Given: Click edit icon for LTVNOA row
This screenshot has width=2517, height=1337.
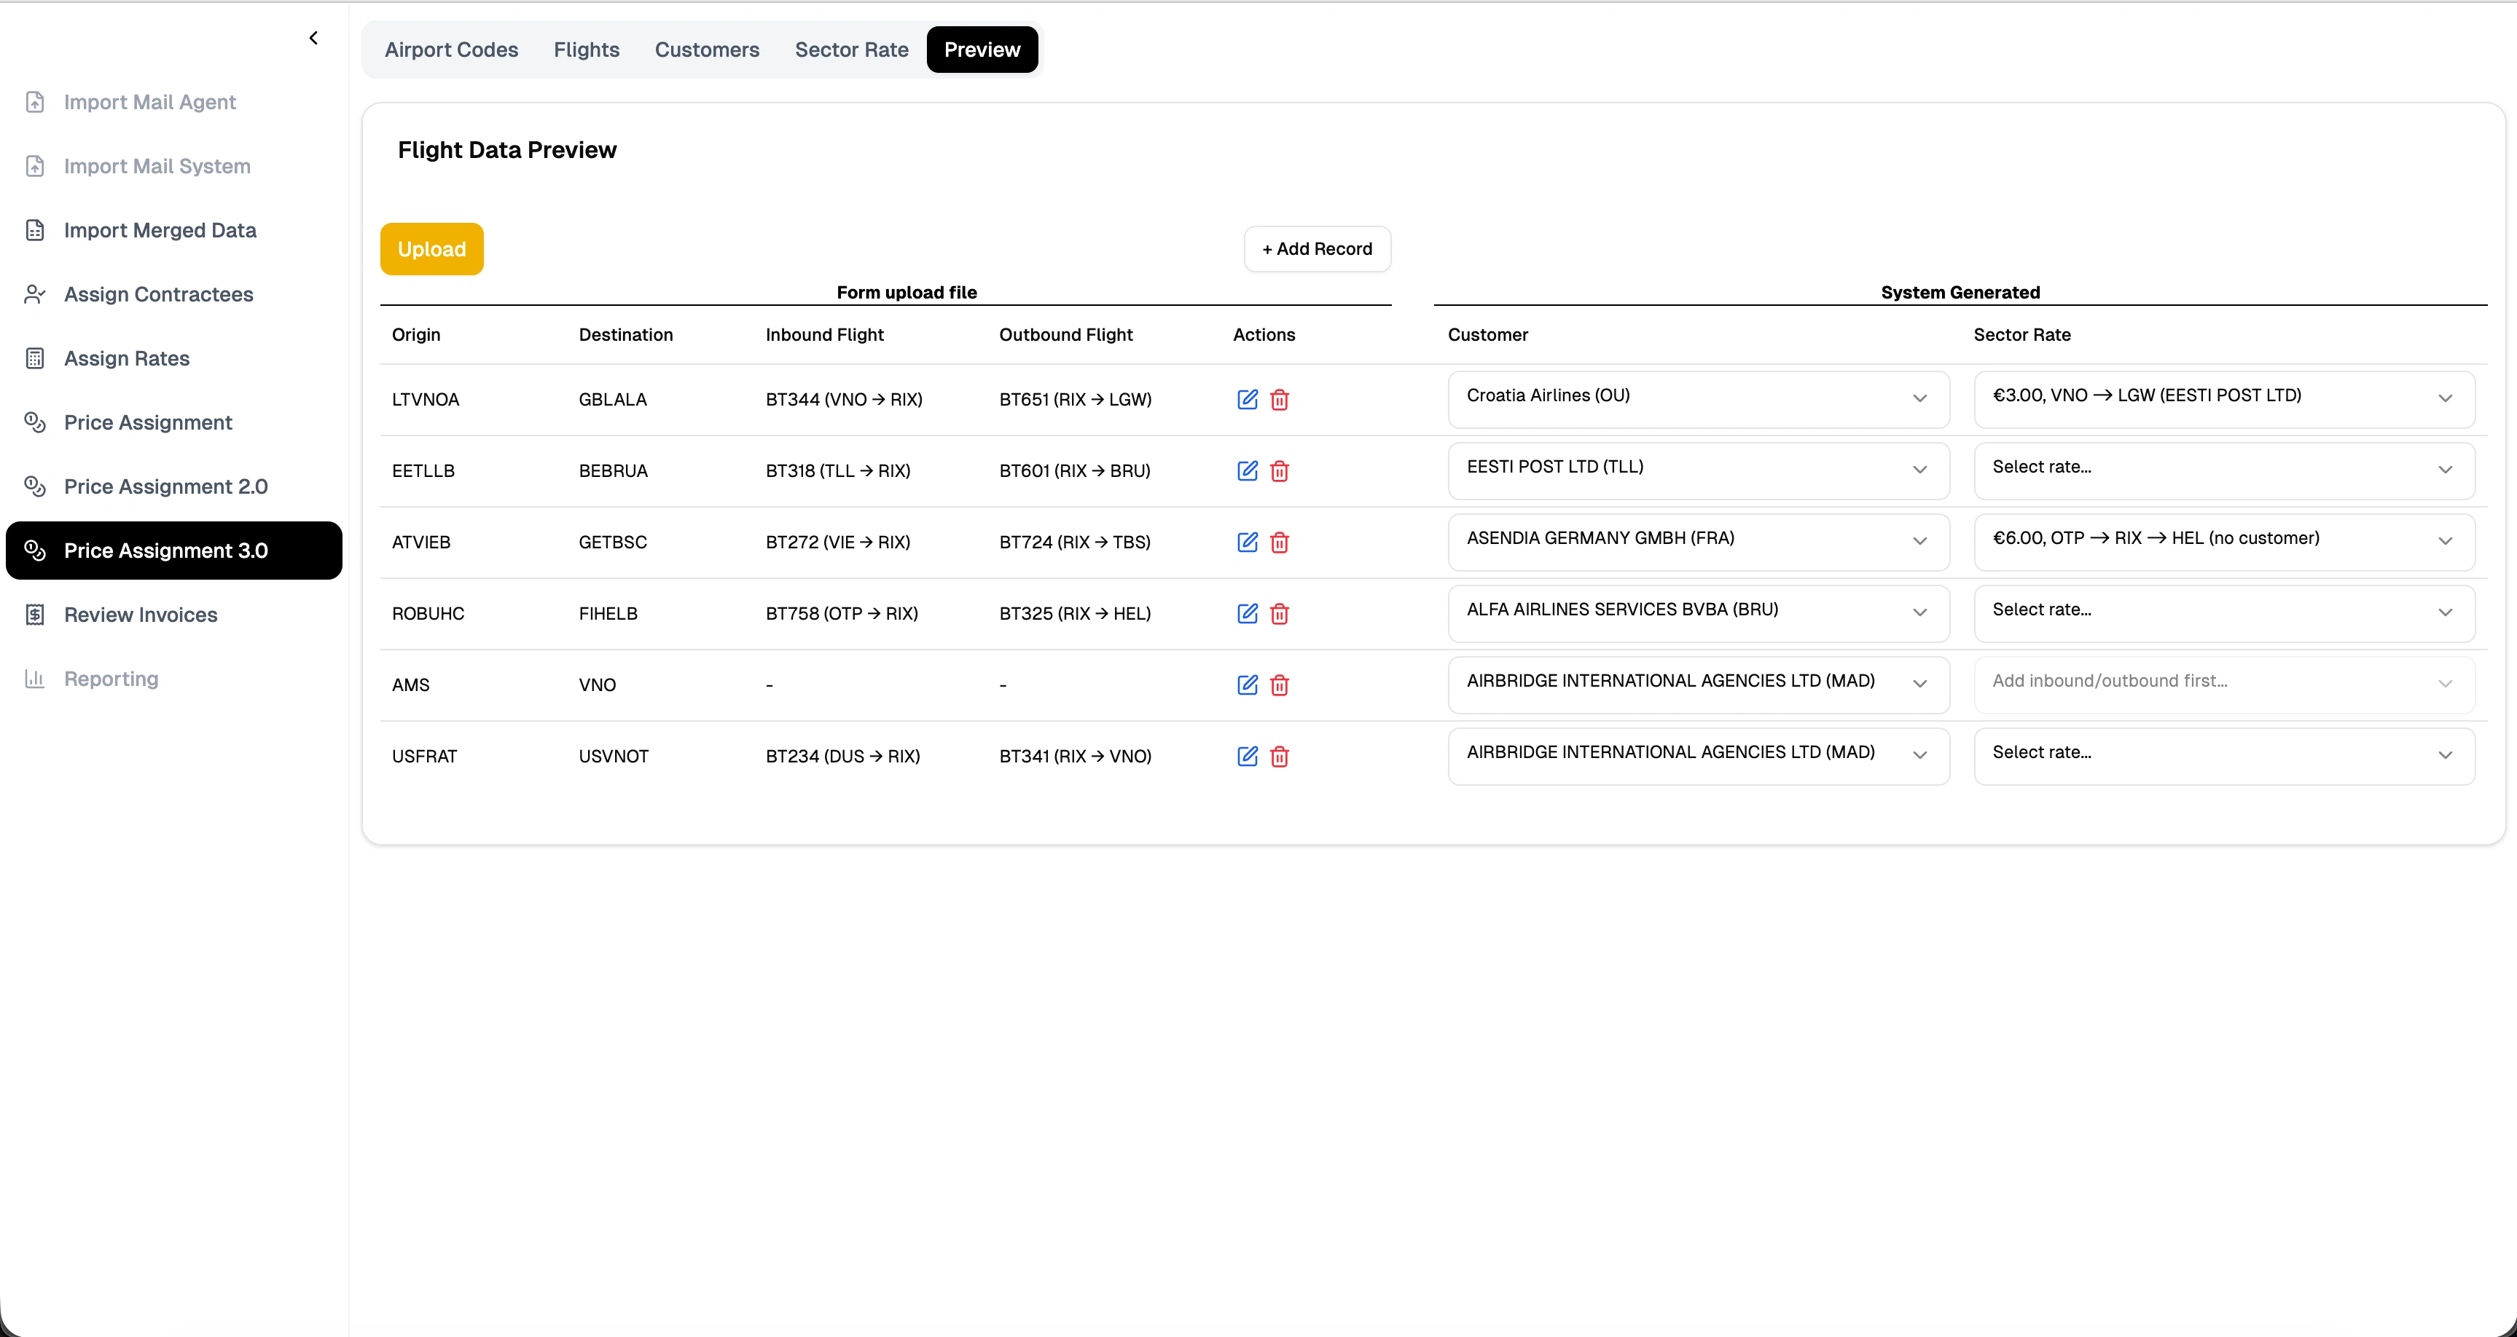Looking at the screenshot, I should click(x=1247, y=400).
